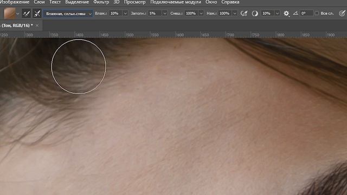Screen dimensions: 347x195
Task: Open the Изображение menu
Action: tap(15, 2)
